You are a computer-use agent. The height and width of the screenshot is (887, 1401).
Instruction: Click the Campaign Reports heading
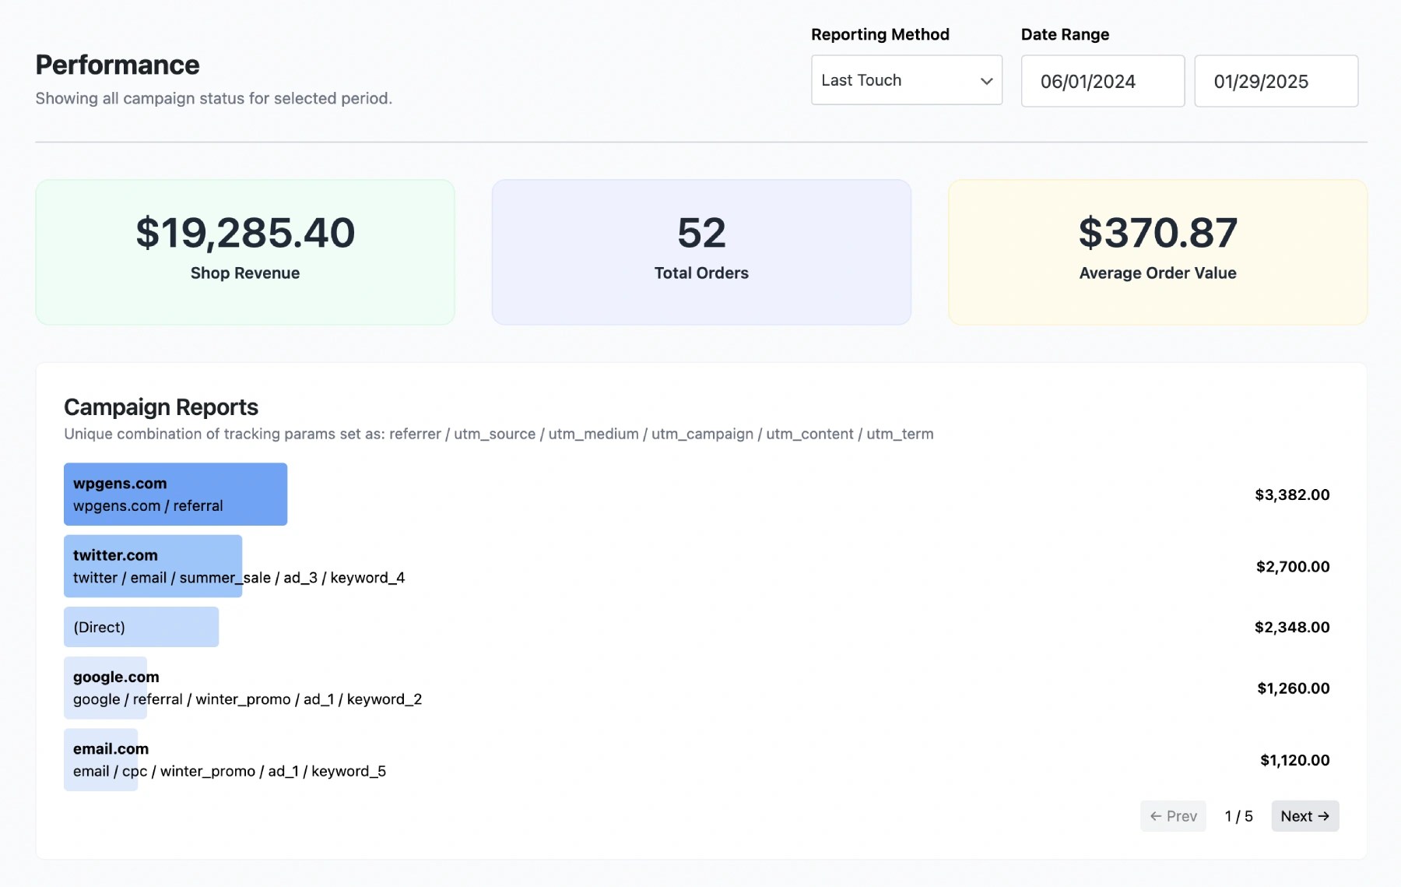tap(161, 407)
